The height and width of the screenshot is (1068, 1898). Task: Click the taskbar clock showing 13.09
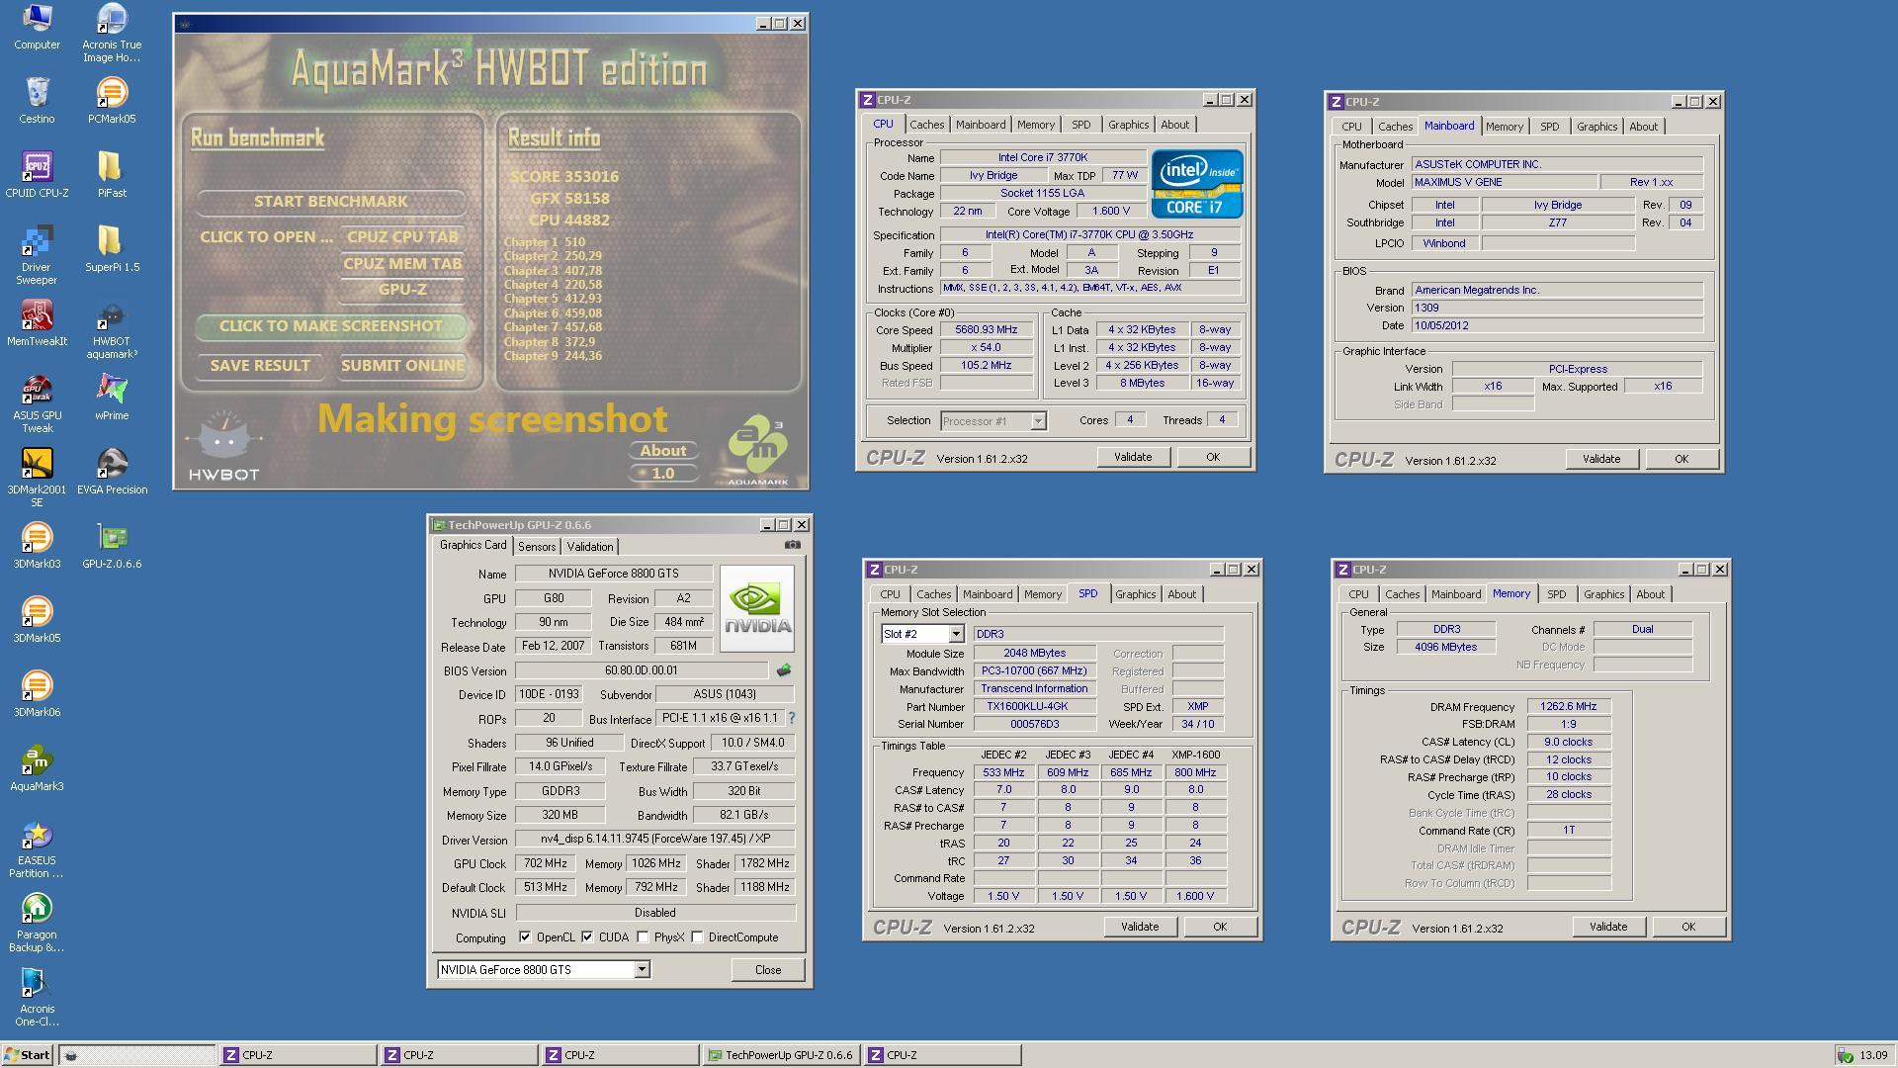click(x=1873, y=1055)
